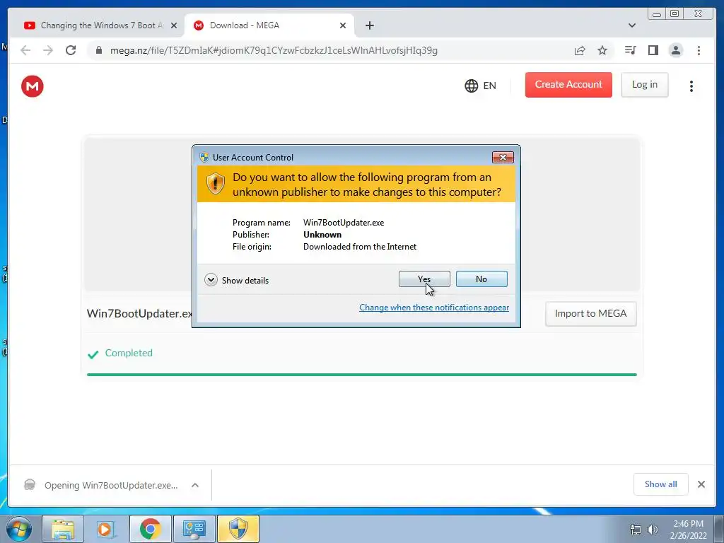
Task: Close the YouTube Changing the Windows 7 tab
Action: 174,25
